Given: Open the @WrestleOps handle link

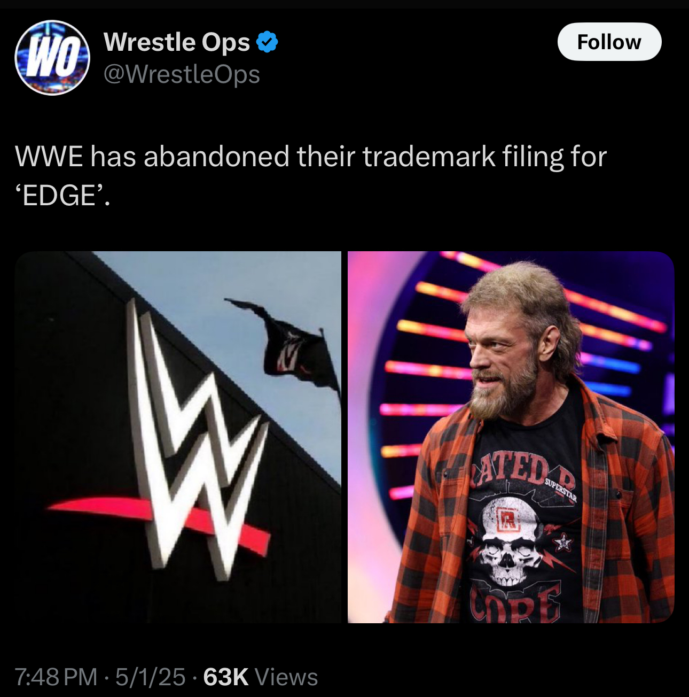Looking at the screenshot, I should (x=182, y=74).
